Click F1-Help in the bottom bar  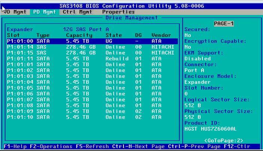tap(15, 147)
